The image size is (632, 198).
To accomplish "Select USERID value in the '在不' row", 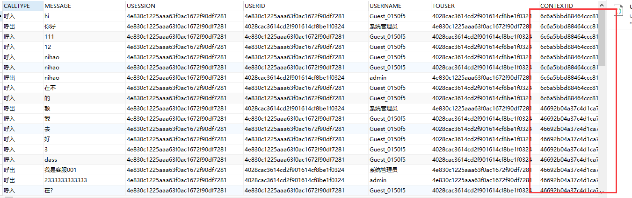I will 294,88.
